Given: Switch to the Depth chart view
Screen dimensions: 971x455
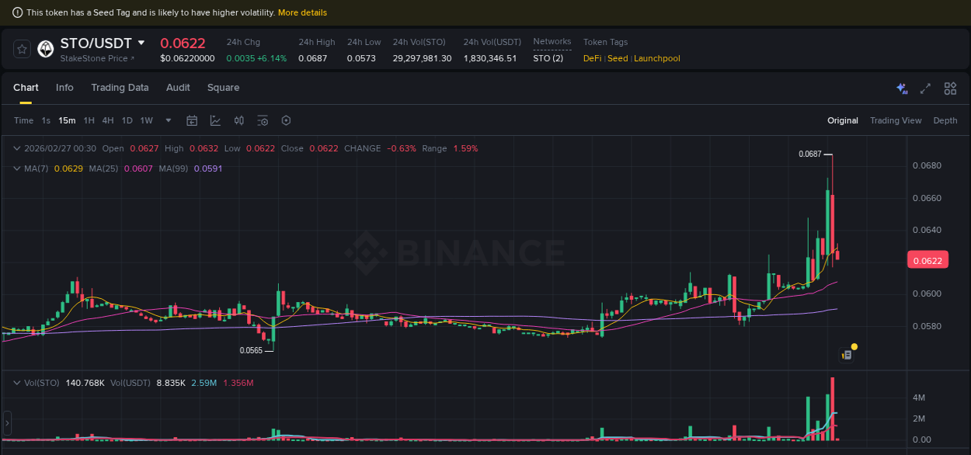Looking at the screenshot, I should (x=945, y=120).
